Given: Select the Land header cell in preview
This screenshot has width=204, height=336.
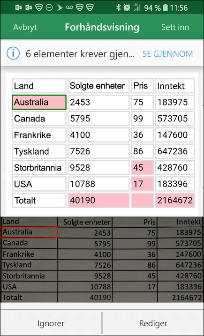Looking at the screenshot, I should (39, 86).
